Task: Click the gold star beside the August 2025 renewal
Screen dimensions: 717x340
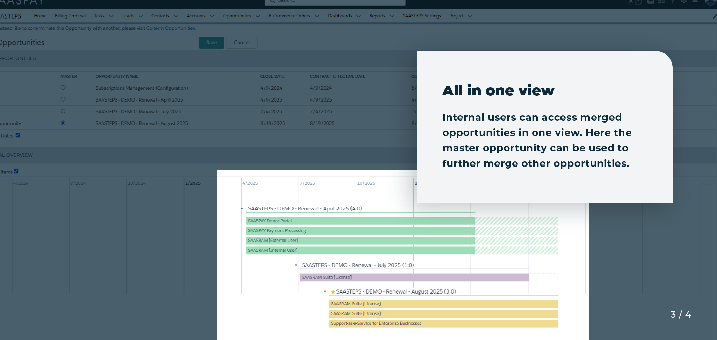Action: coord(333,292)
